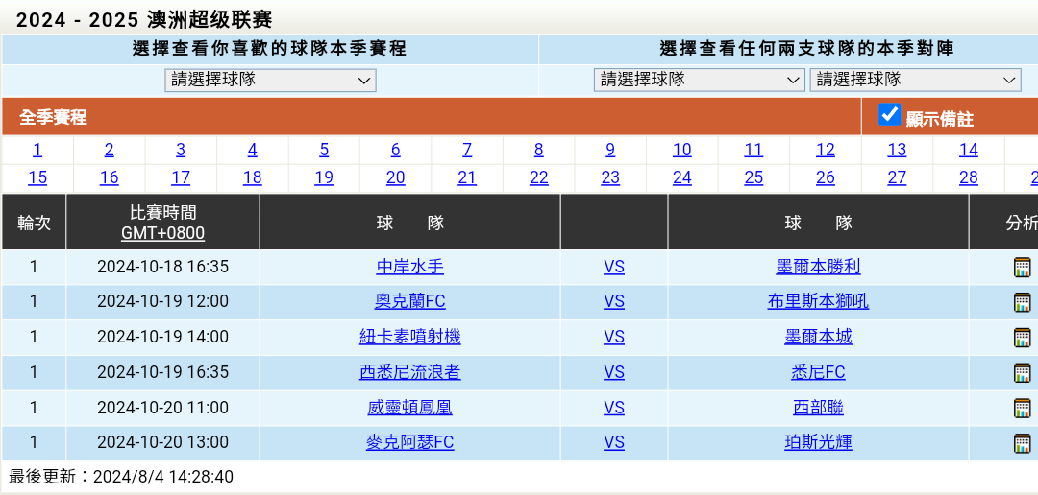
Task: Click VS link for 西悉尼流浪者 vs 悉尼FC
Action: point(613,372)
